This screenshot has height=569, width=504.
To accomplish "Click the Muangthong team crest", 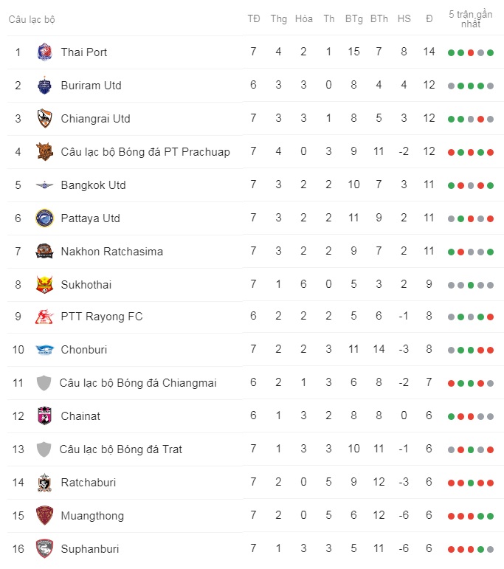I will 44,516.
